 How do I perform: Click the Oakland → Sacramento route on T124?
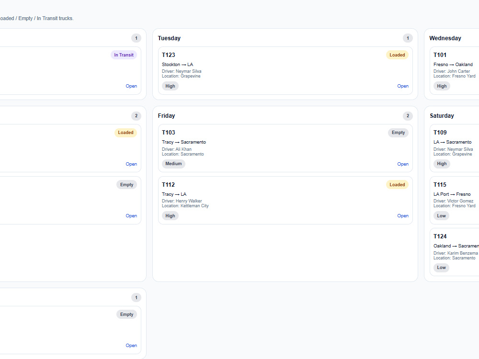456,246
